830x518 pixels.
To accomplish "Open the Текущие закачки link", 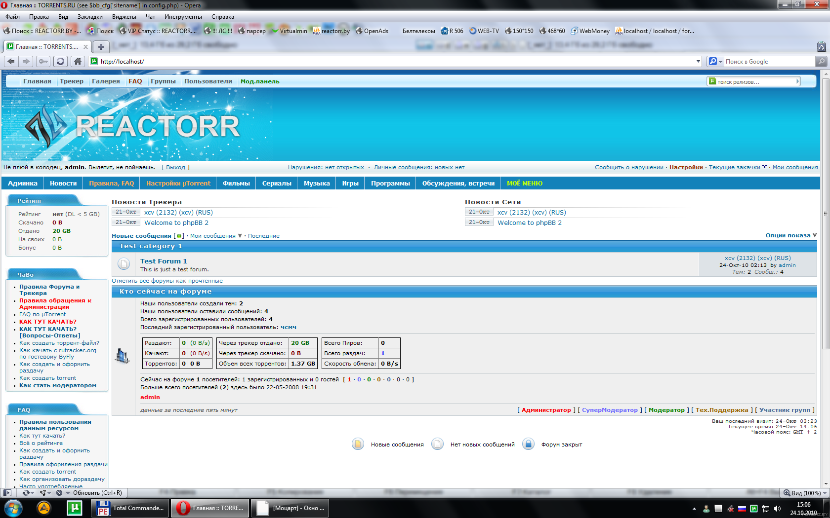I will coord(735,167).
